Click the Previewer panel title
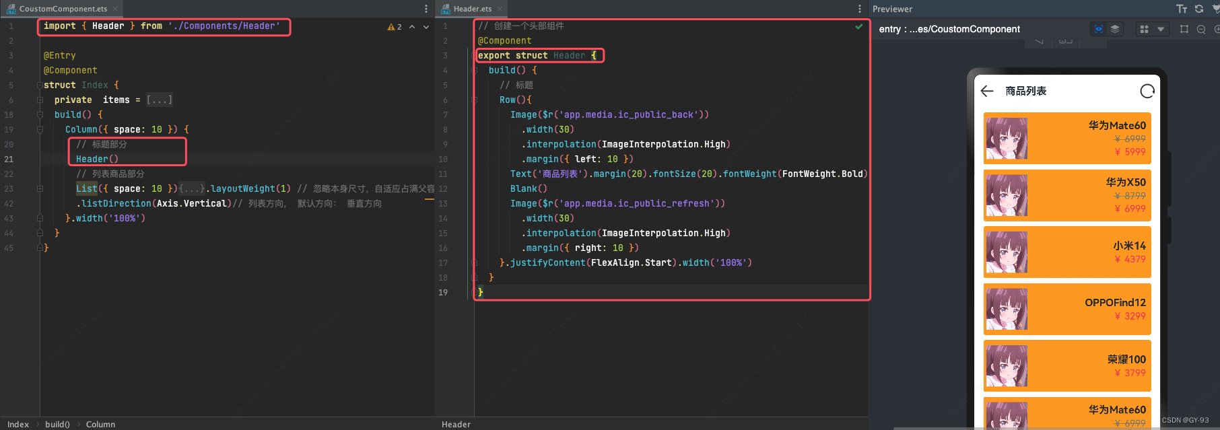The height and width of the screenshot is (430, 1220). [x=892, y=9]
